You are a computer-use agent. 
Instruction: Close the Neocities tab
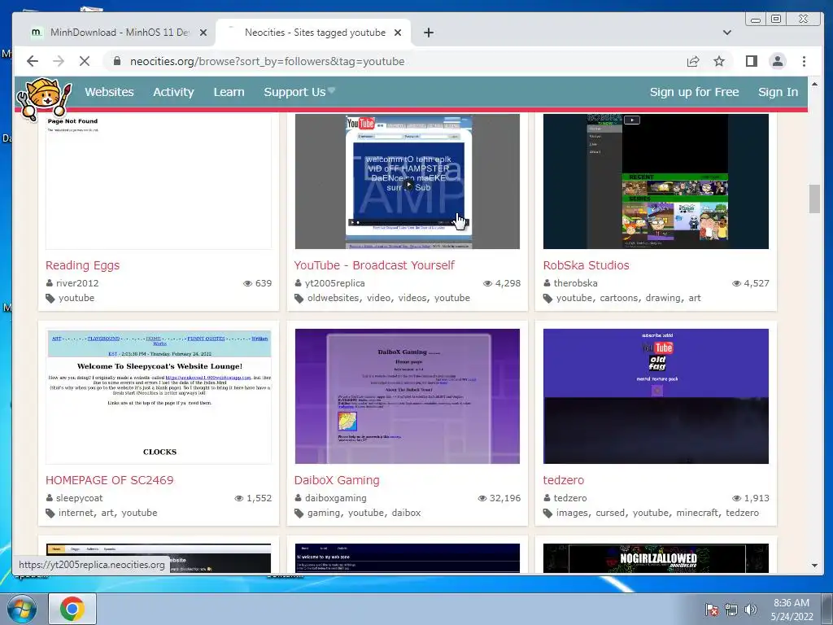click(397, 33)
